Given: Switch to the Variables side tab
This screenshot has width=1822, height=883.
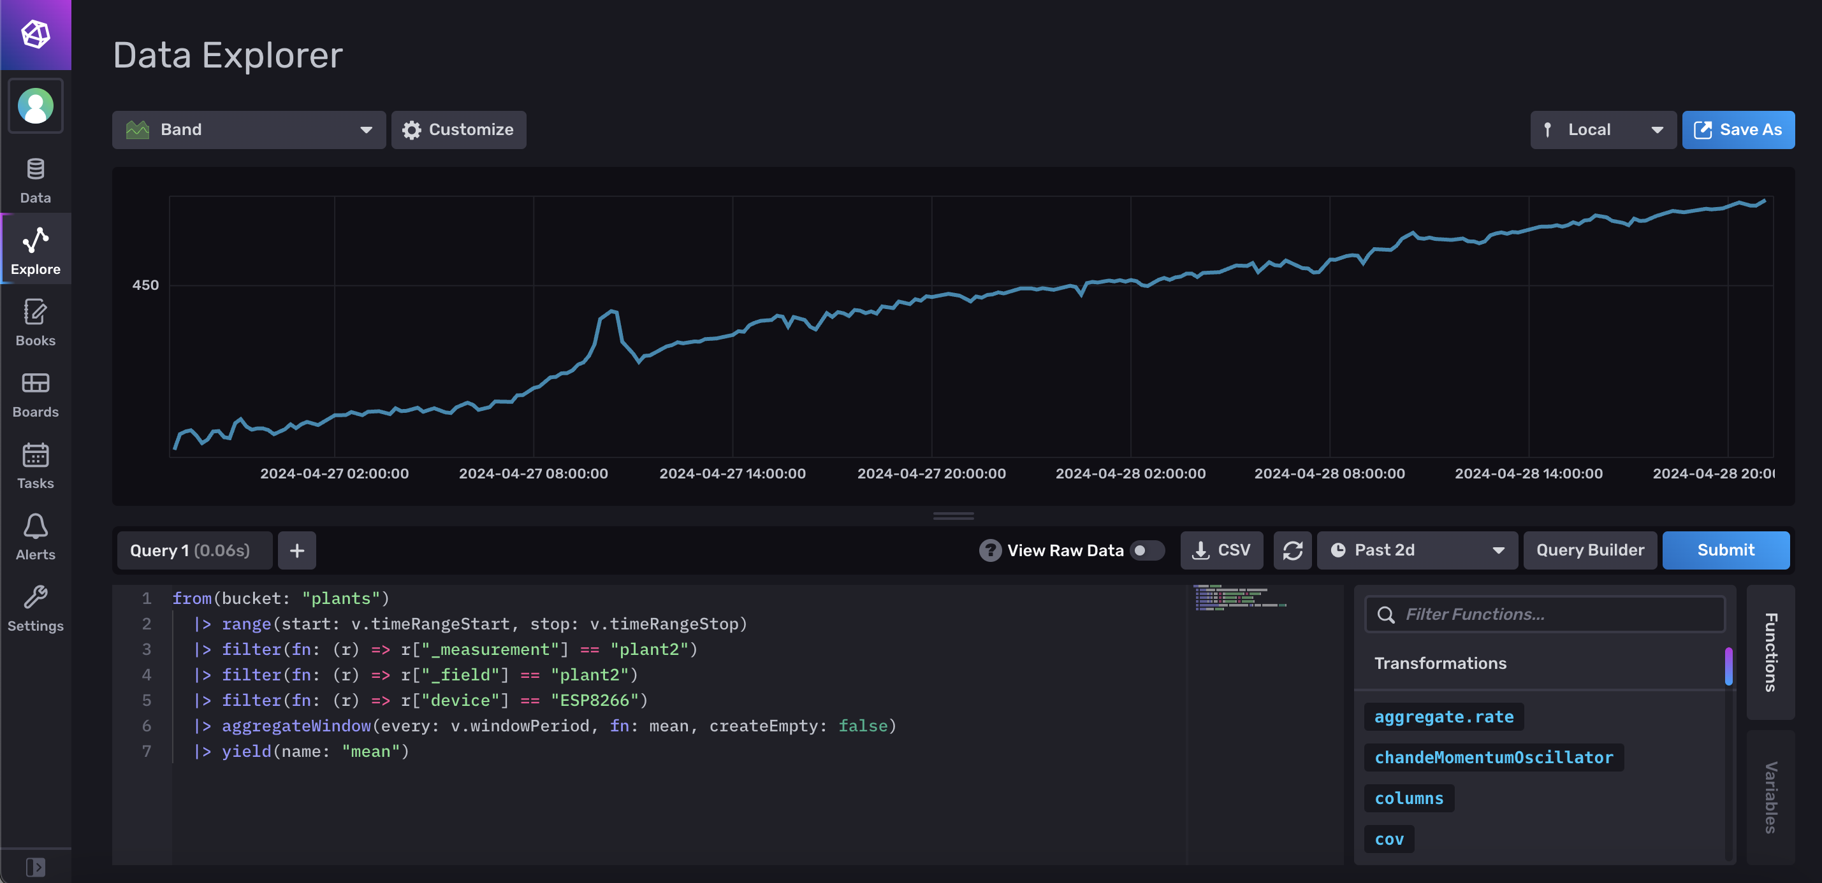Looking at the screenshot, I should tap(1770, 797).
